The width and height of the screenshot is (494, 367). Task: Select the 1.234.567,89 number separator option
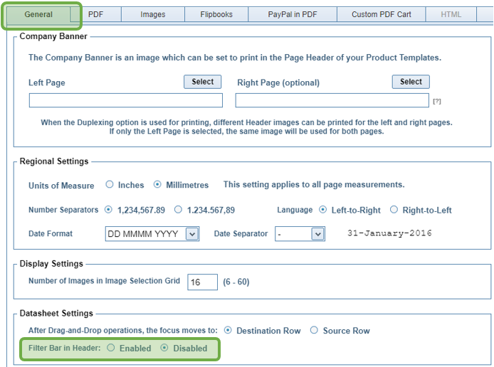coord(179,210)
